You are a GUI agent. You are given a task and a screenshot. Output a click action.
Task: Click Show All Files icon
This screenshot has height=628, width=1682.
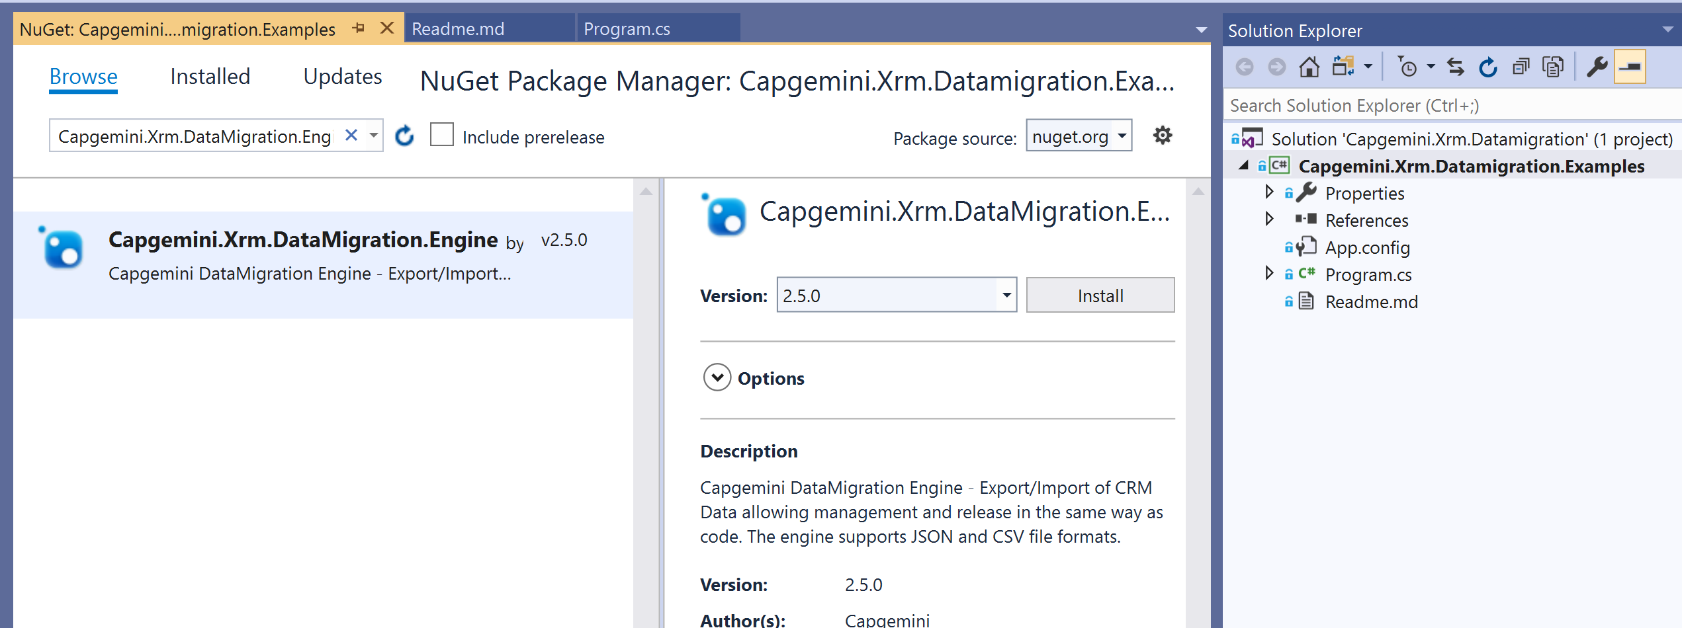pyautogui.click(x=1552, y=67)
